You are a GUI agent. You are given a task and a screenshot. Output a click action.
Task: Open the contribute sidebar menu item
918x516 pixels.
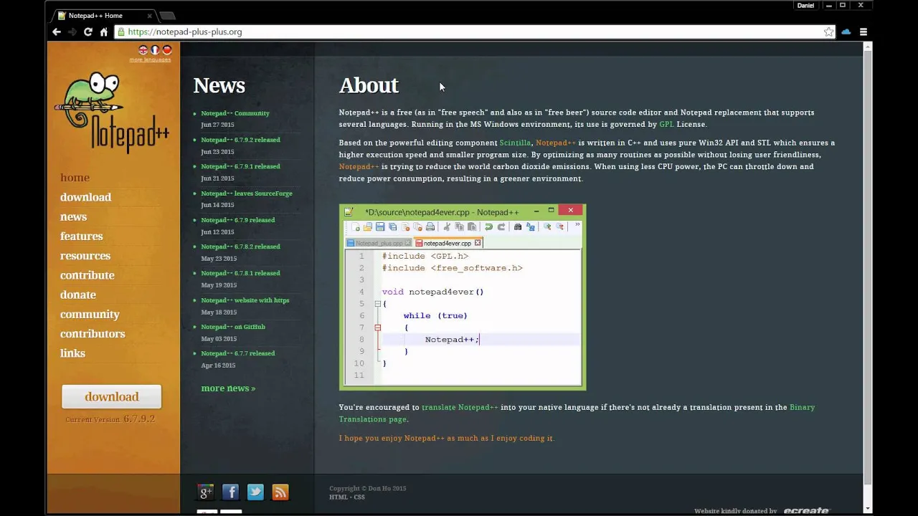[x=87, y=275]
